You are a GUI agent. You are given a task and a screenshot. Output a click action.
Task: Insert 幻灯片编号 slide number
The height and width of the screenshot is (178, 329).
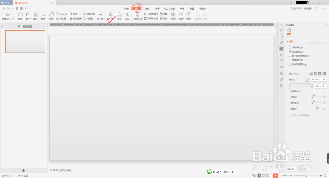pos(151,14)
